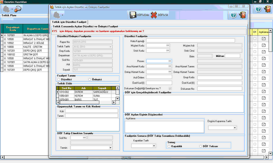Open printer dropdown arrow in dialog toolbar

coord(62,15)
